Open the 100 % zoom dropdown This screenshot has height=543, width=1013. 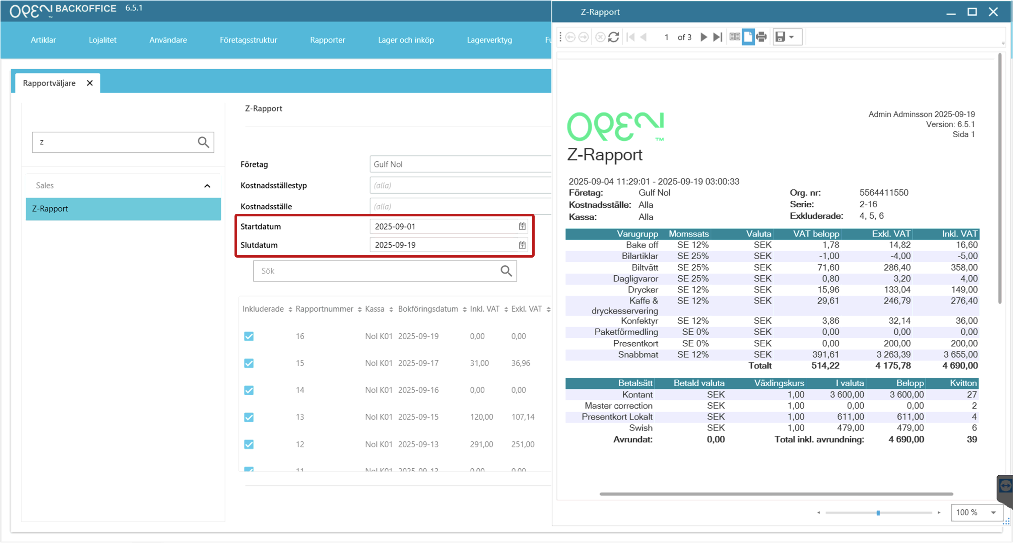pyautogui.click(x=993, y=512)
